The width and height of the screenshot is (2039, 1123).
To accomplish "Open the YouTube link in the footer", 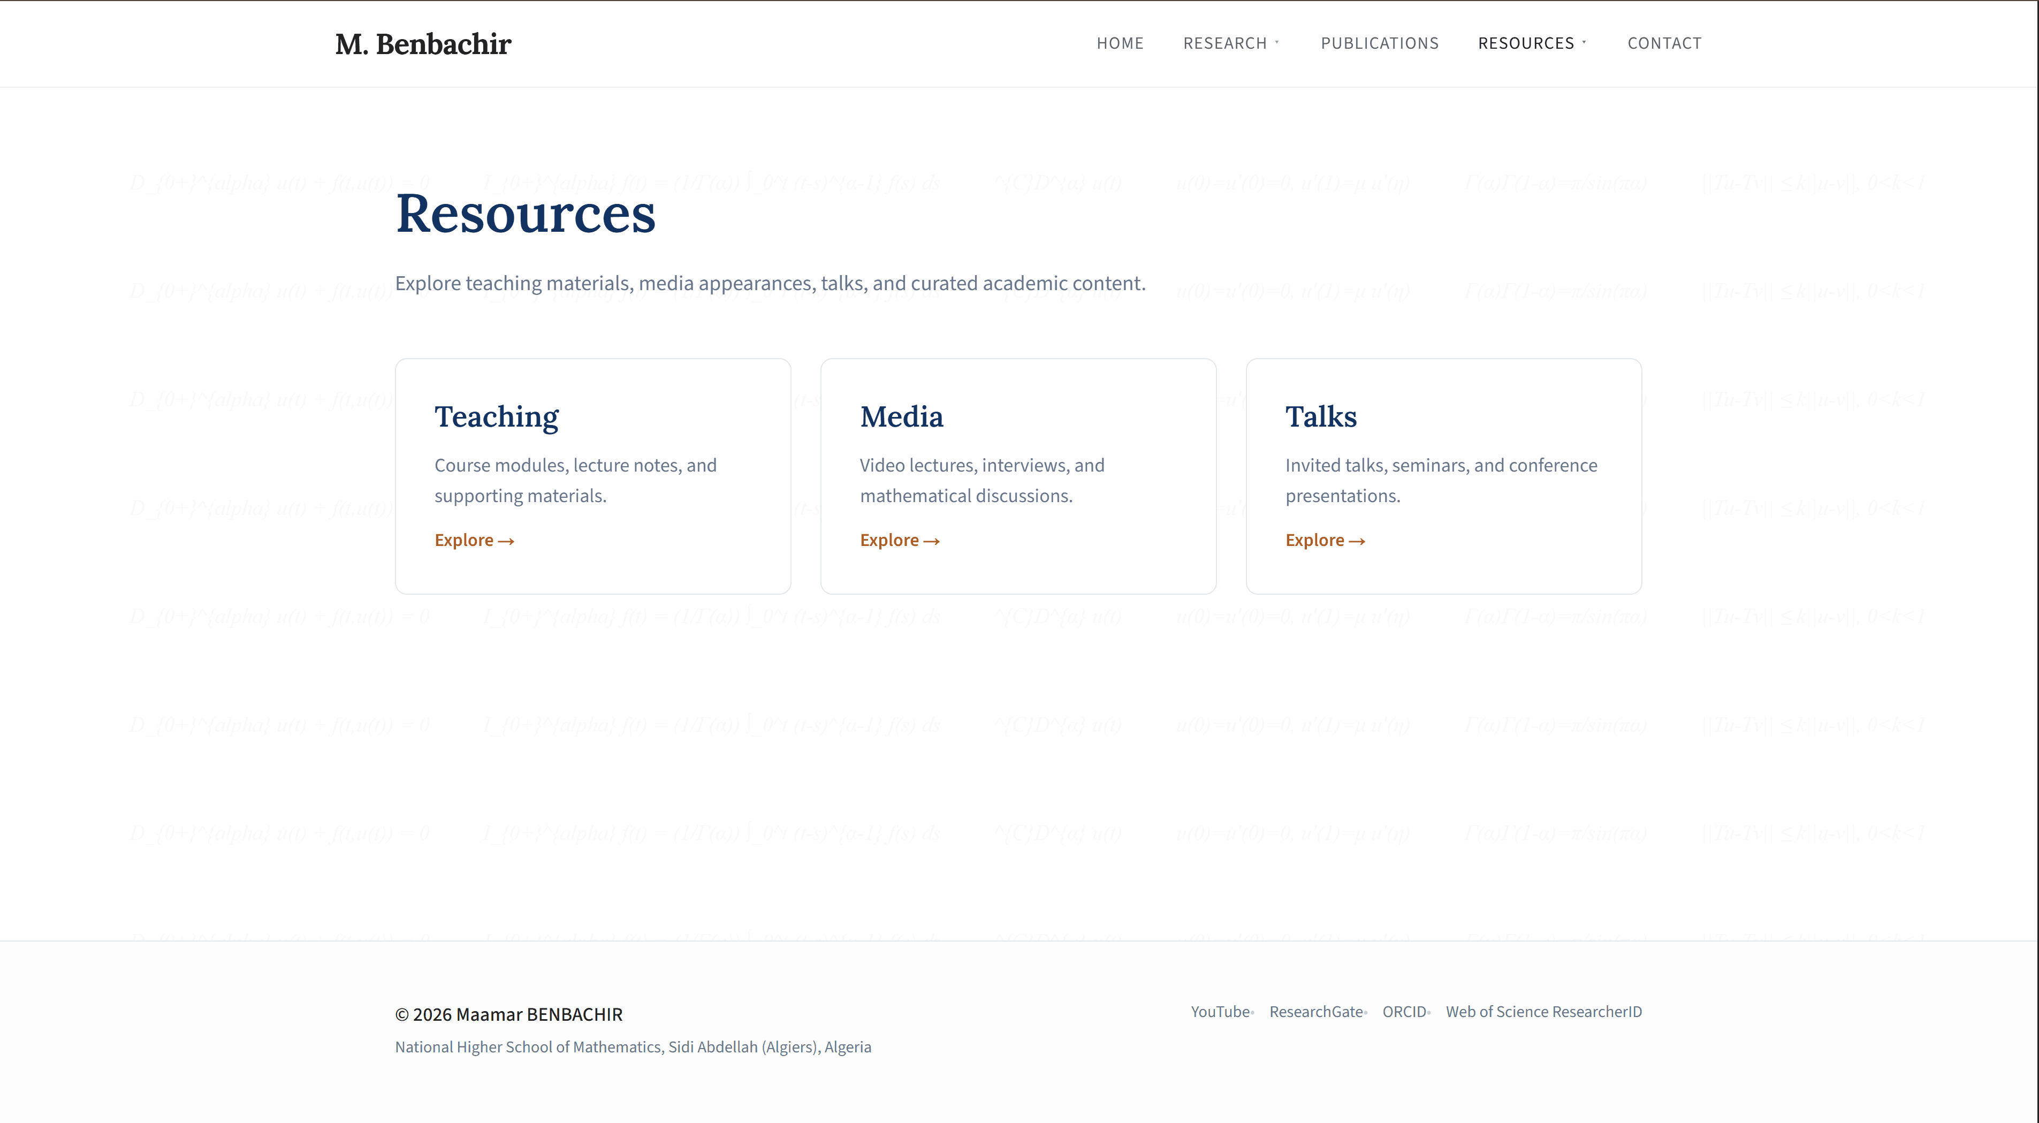I will [x=1219, y=1011].
